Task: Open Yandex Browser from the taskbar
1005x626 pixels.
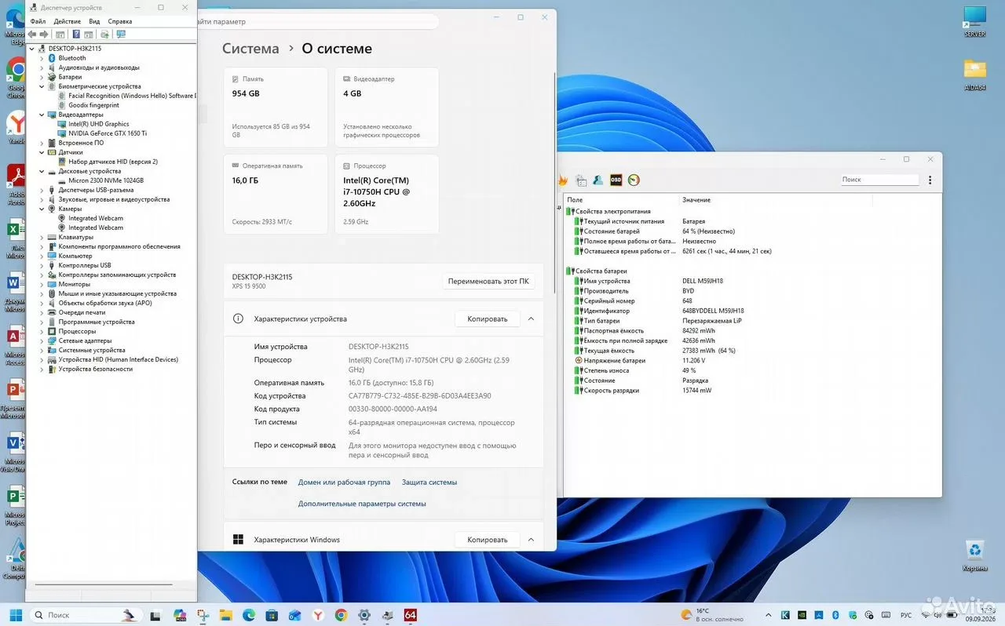Action: (x=318, y=615)
